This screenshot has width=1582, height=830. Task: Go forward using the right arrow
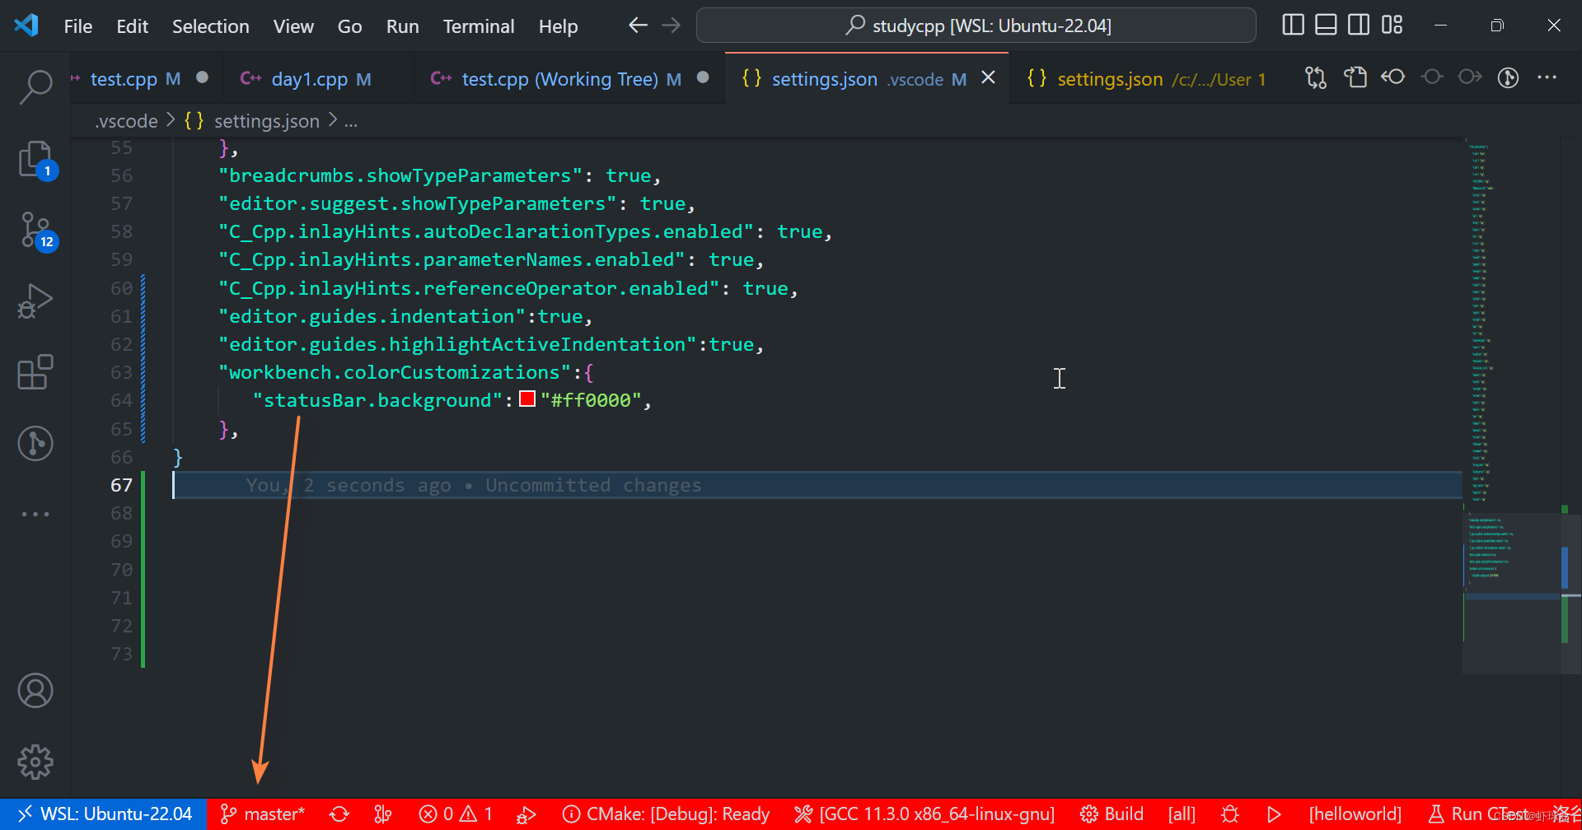click(x=672, y=26)
